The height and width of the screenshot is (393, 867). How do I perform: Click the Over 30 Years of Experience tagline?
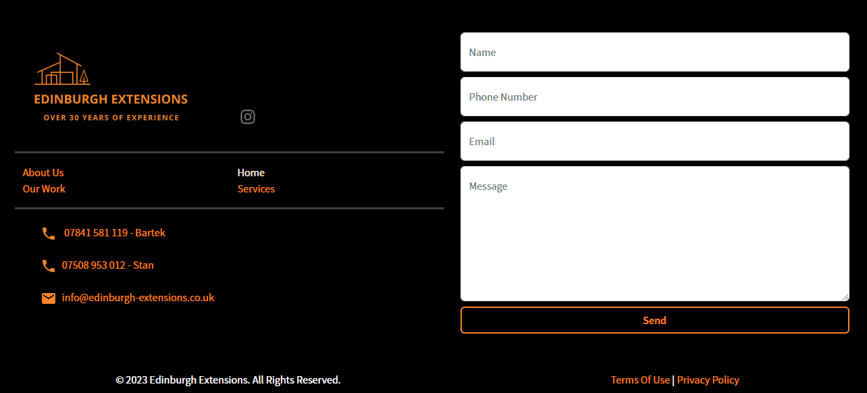[x=111, y=117]
